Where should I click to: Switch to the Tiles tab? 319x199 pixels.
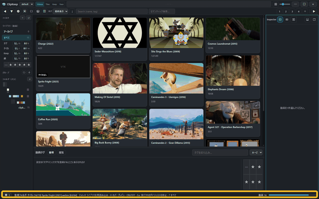coord(48,4)
